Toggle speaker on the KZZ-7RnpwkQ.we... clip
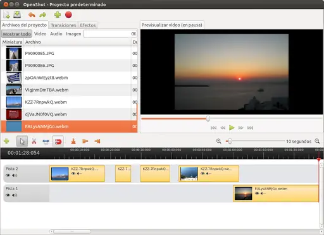This screenshot has height=235, width=324. pos(209,174)
